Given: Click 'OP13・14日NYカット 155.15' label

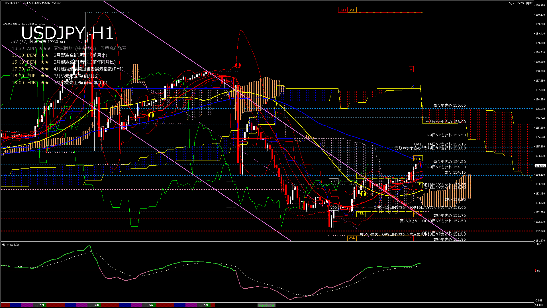Looking at the screenshot, I should tap(440, 144).
